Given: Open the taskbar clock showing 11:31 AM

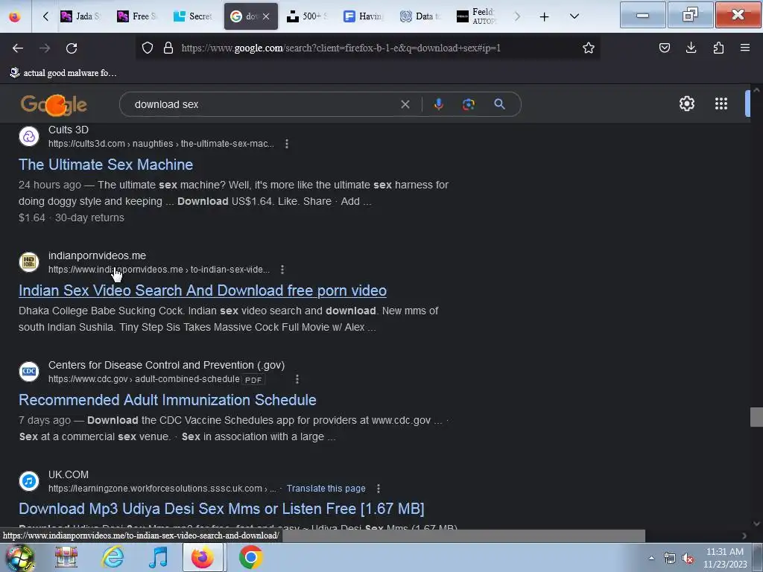Looking at the screenshot, I should 725,558.
